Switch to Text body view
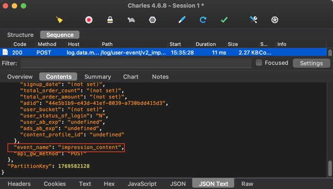This screenshot has width=333, height=189. tap(85, 184)
